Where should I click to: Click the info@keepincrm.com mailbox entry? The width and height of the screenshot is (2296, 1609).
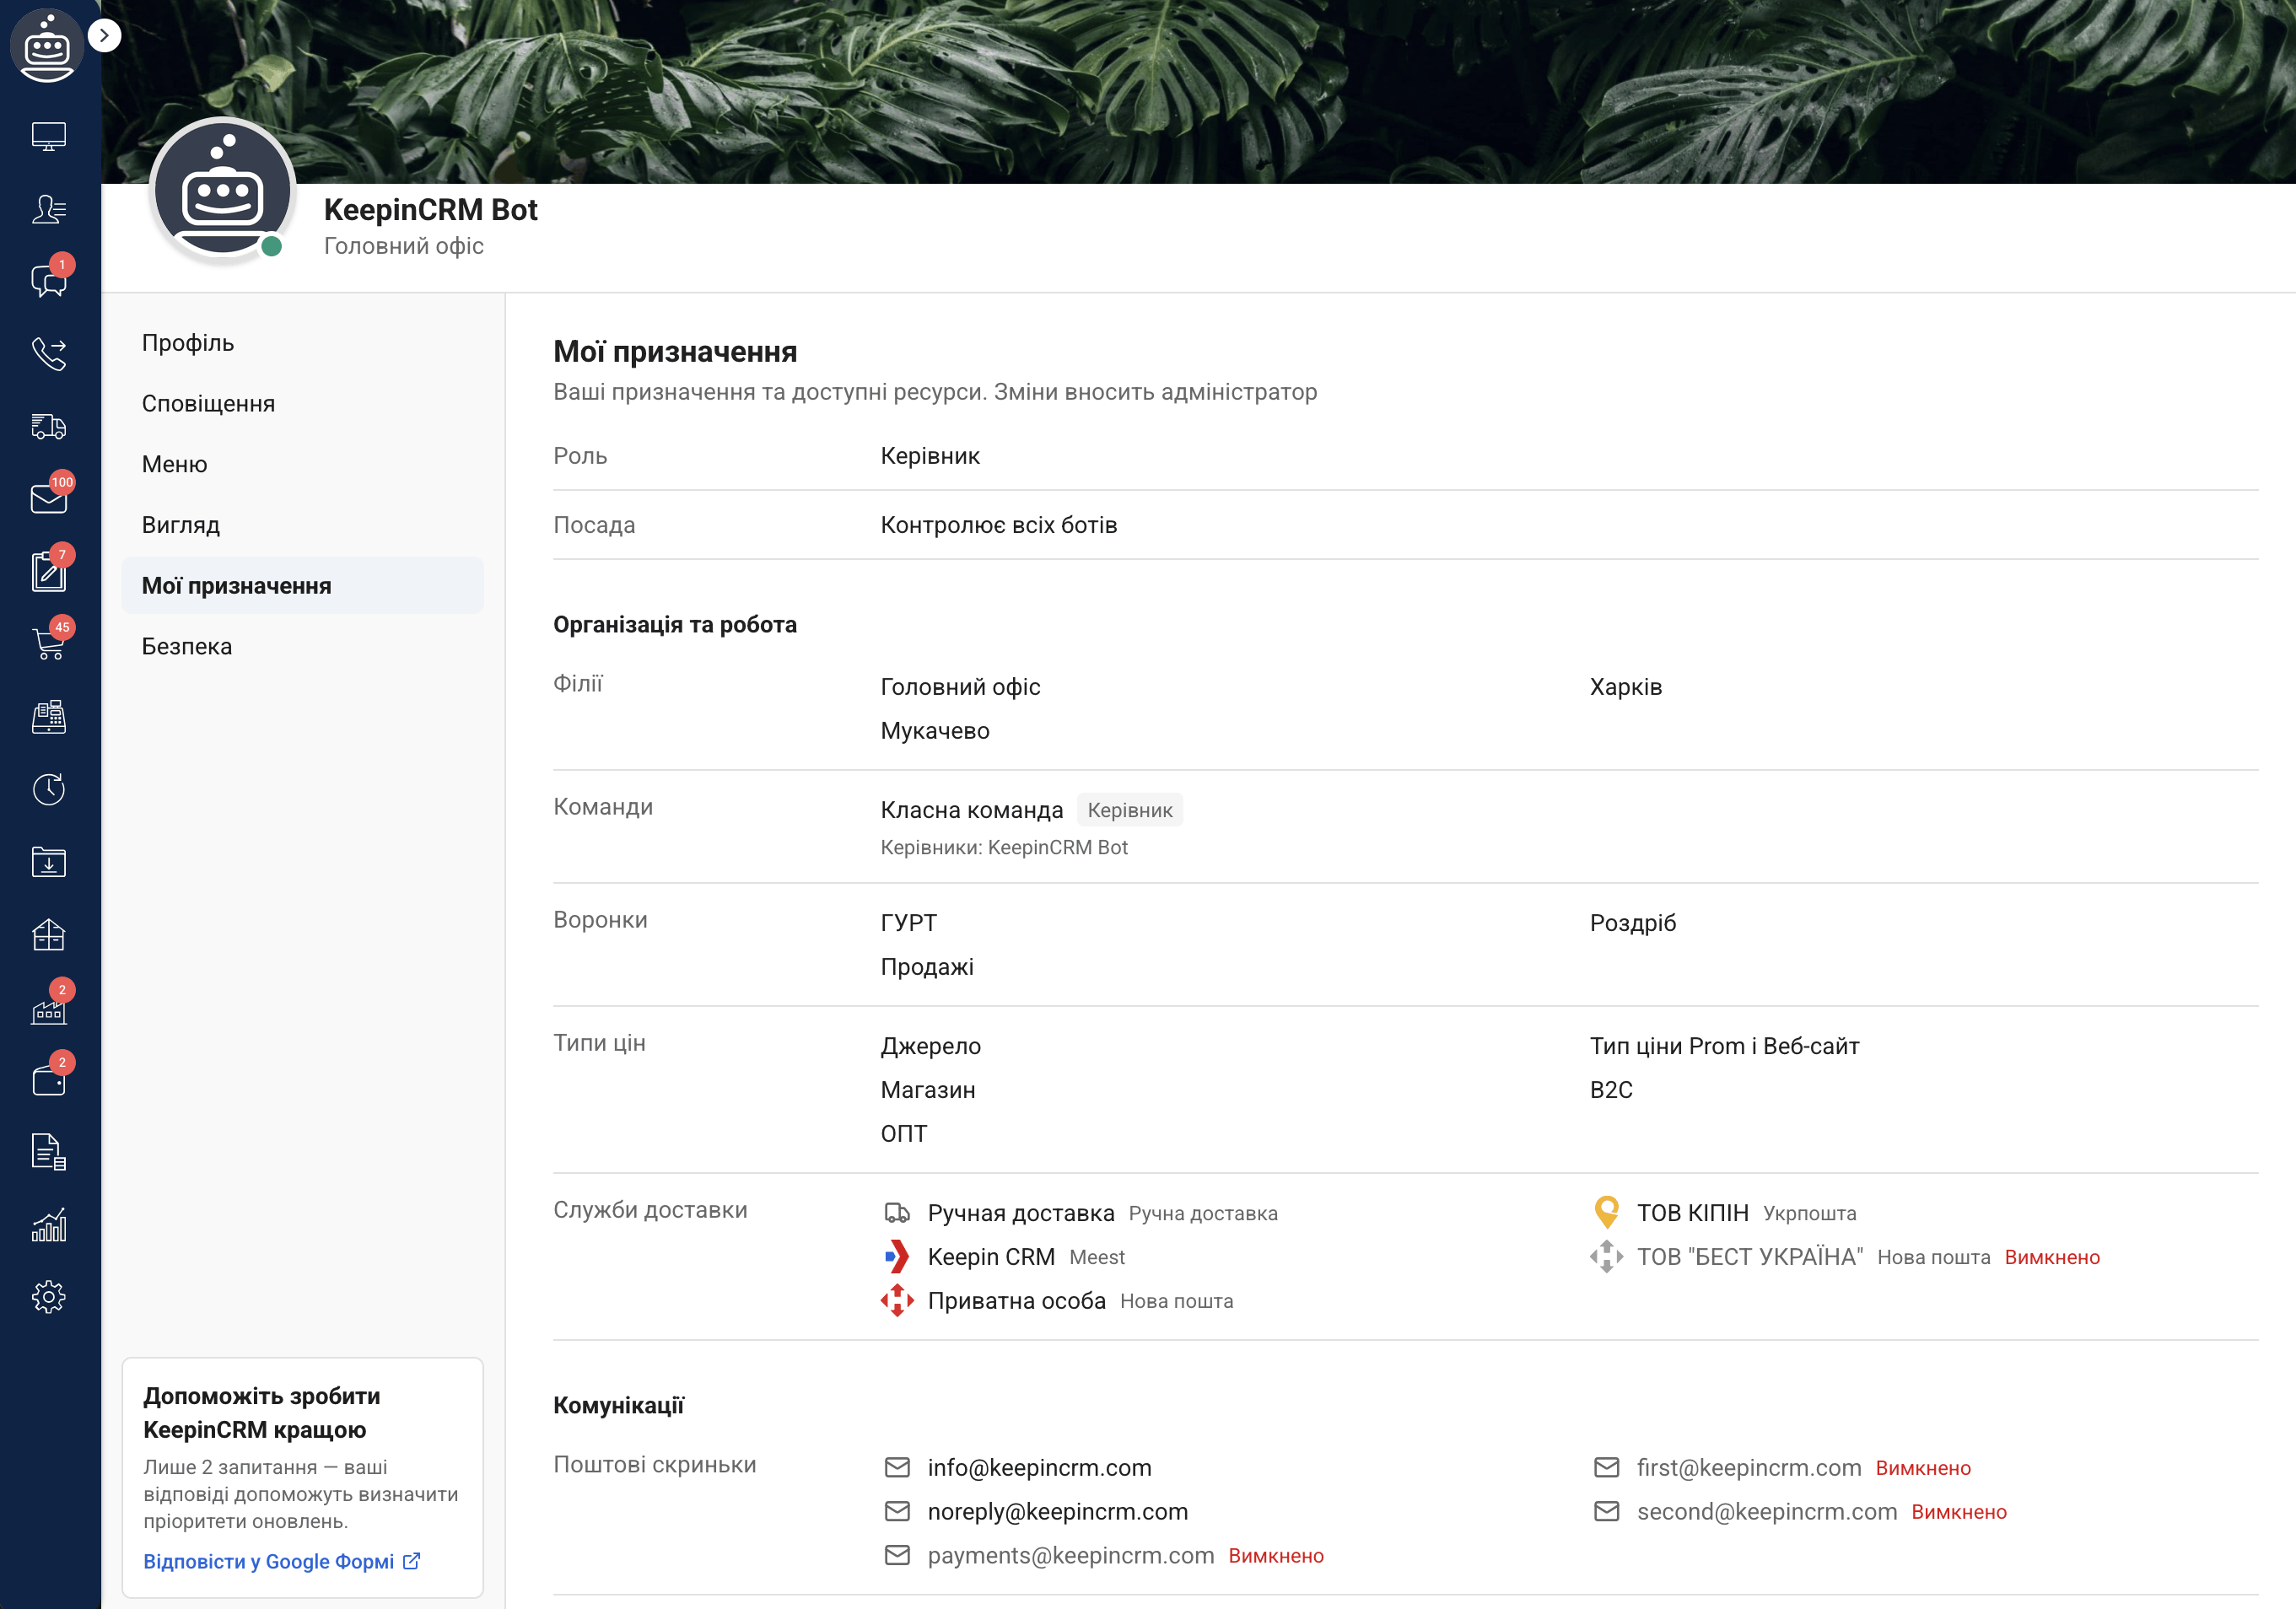click(x=1018, y=1467)
